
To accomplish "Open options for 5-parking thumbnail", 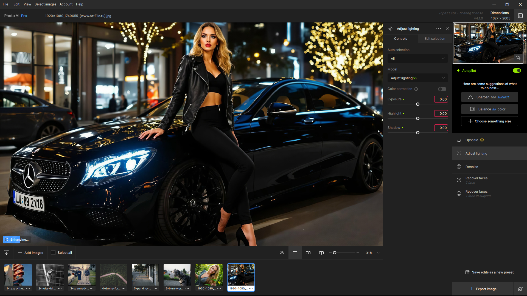I will (155, 288).
